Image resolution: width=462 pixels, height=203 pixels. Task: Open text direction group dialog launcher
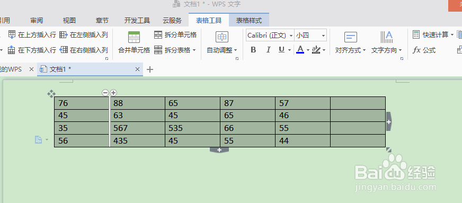(x=402, y=59)
